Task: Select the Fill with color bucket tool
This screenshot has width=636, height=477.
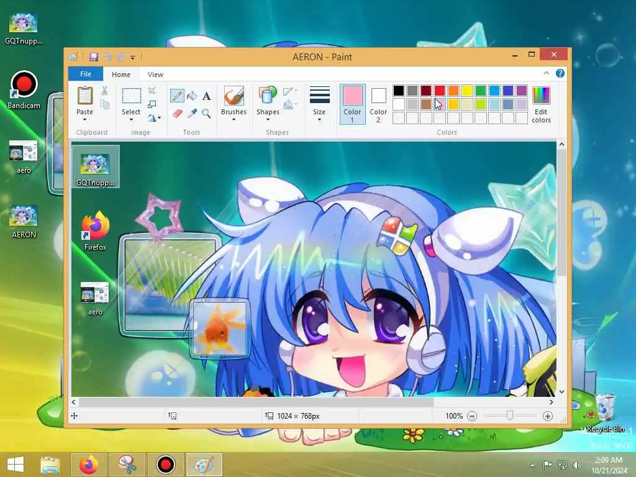Action: tap(192, 96)
